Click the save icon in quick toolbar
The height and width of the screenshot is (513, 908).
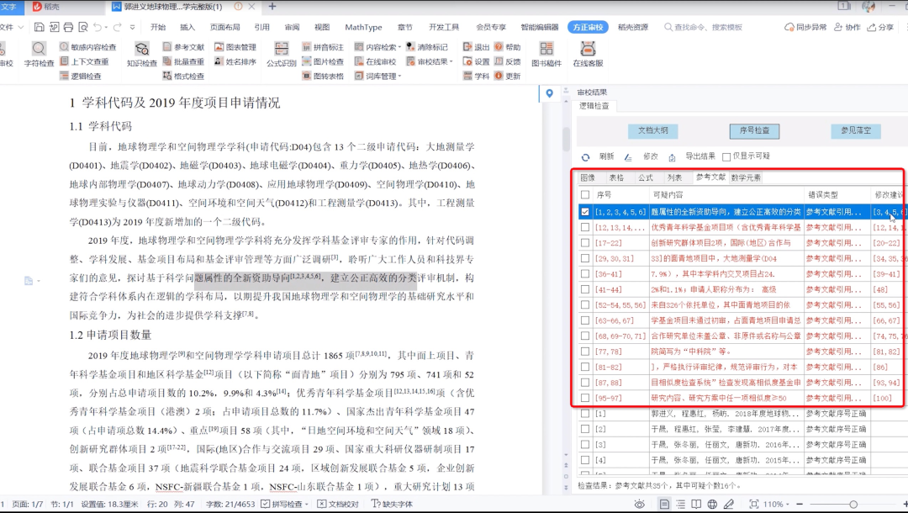pos(39,27)
